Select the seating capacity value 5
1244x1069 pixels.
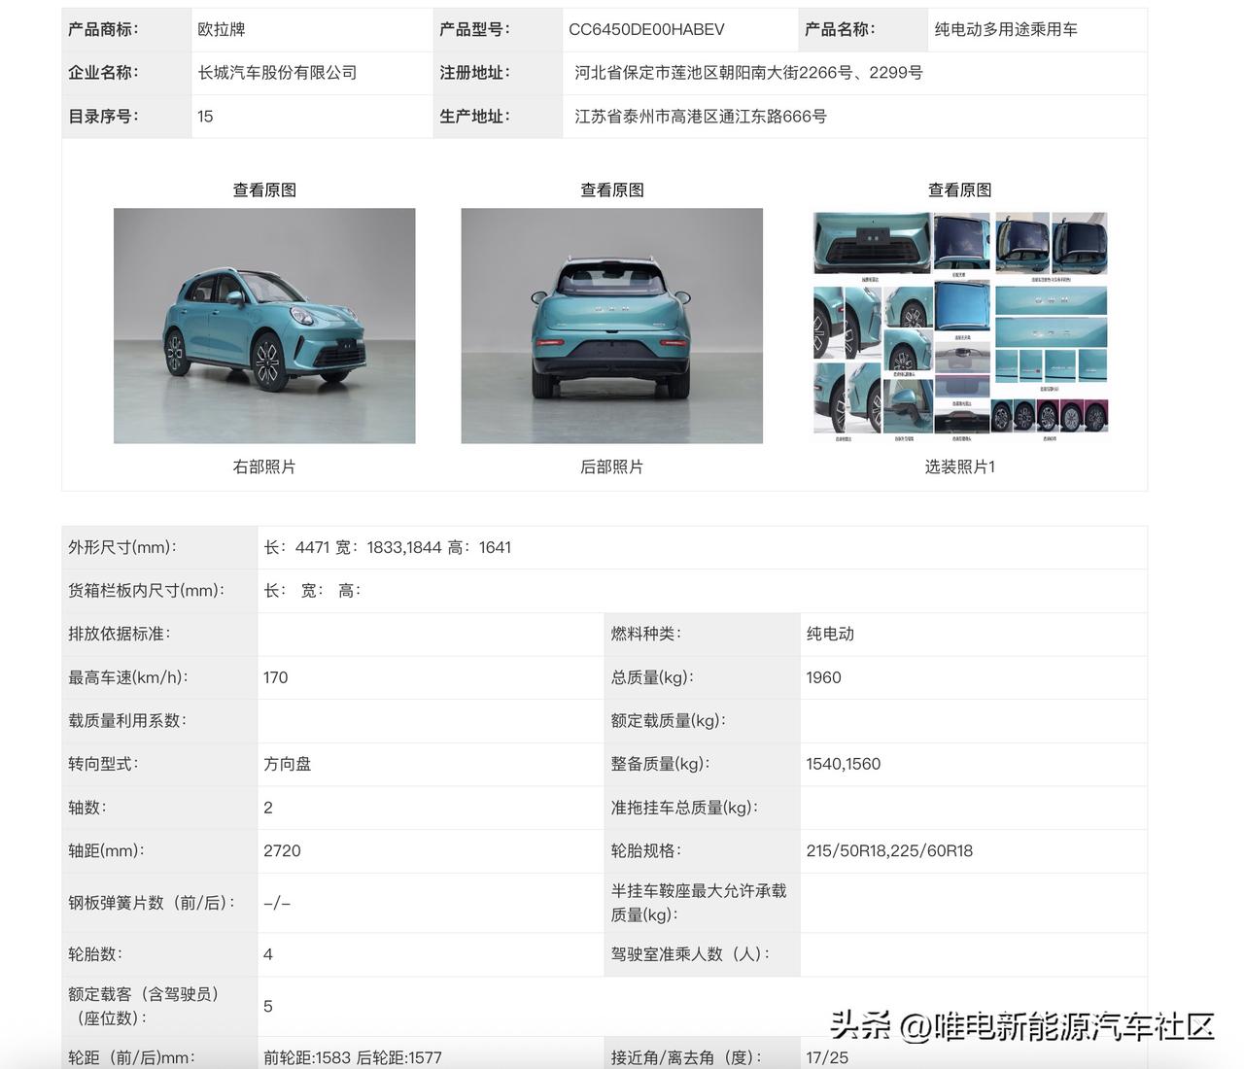pyautogui.click(x=268, y=1006)
